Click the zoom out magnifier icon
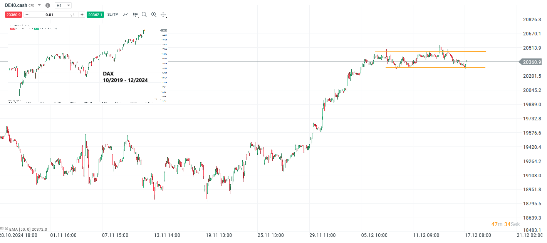This screenshot has height=243, width=547. [144, 15]
